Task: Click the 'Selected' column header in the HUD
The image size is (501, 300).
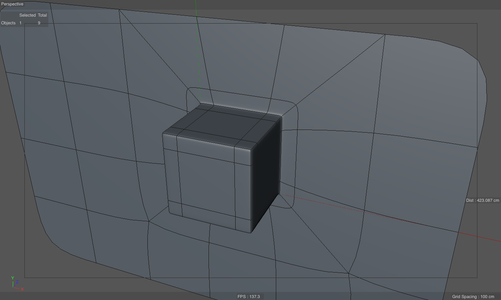Action: tap(27, 15)
